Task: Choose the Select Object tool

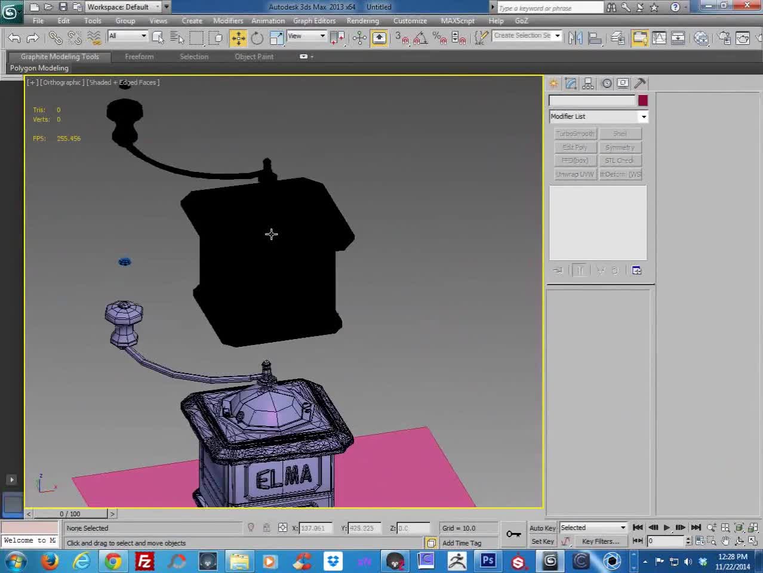Action: [x=158, y=38]
